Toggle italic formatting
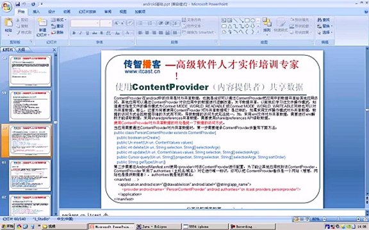369x230 pixels. pyautogui.click(x=81, y=33)
